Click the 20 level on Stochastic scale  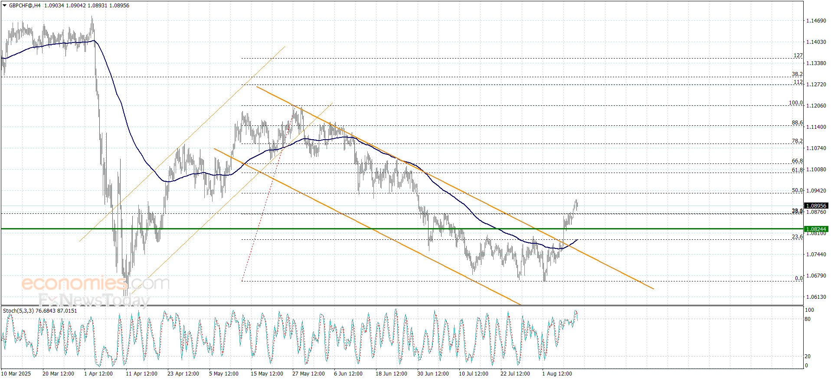coord(808,356)
